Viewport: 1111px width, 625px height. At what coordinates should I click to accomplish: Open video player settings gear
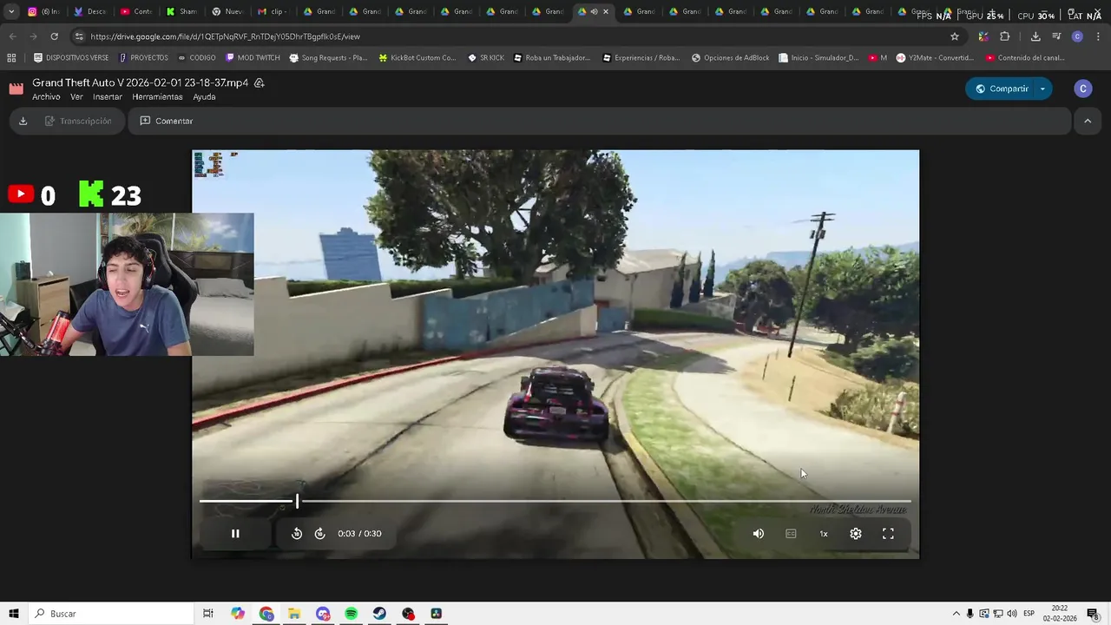coord(856,534)
